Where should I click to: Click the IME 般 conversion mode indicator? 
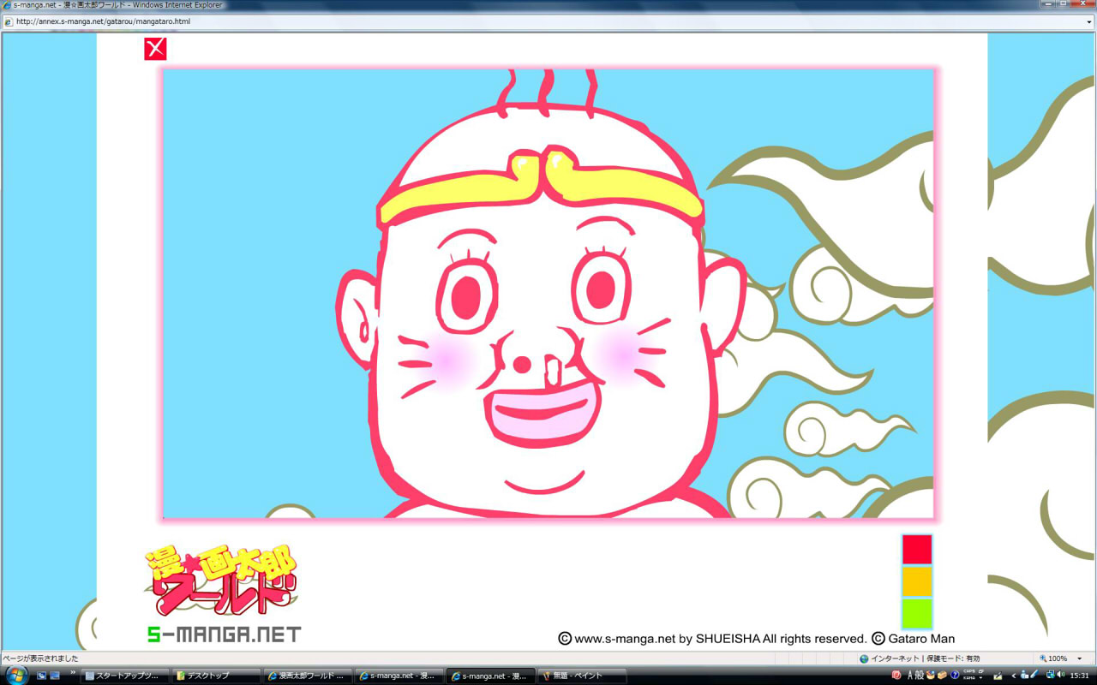click(x=920, y=675)
